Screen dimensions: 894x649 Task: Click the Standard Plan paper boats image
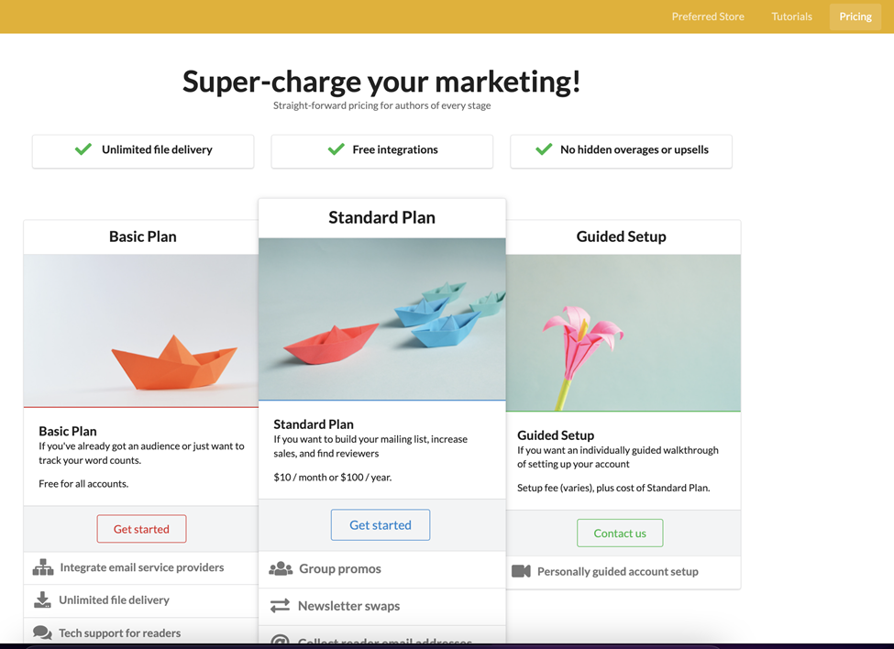381,319
